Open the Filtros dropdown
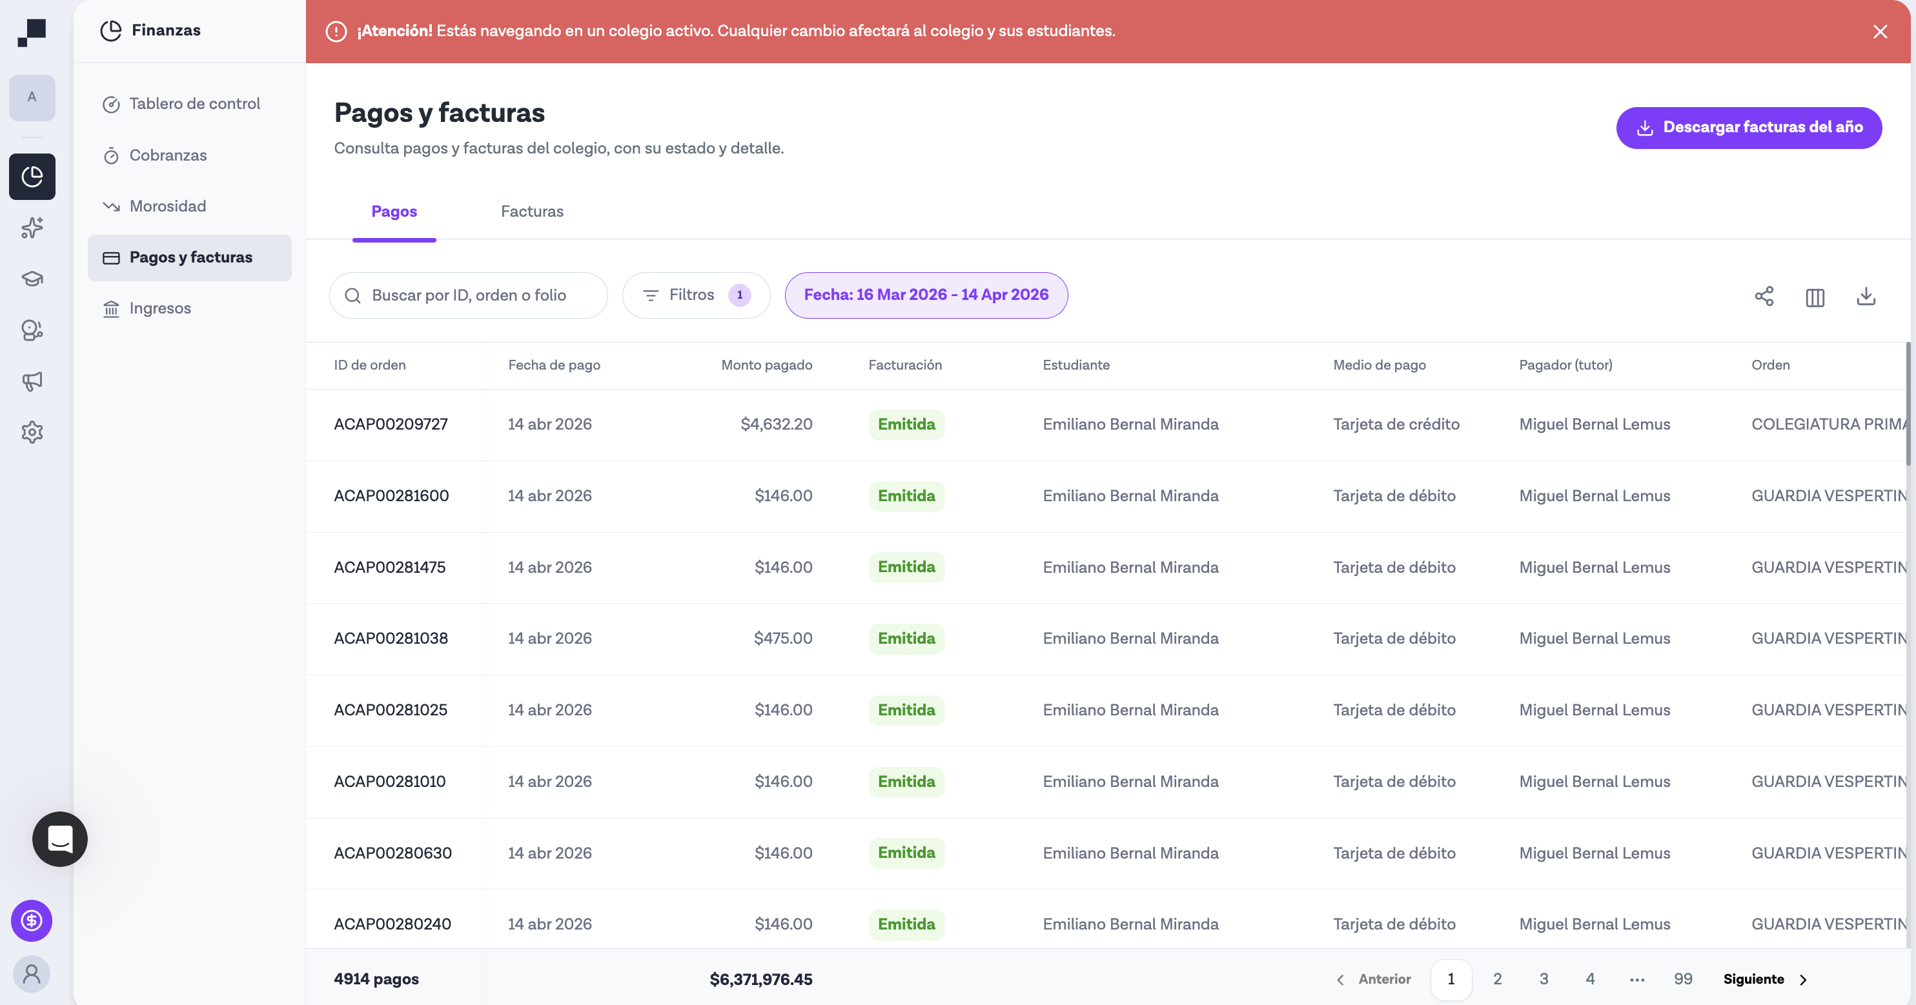This screenshot has width=1916, height=1005. click(695, 294)
